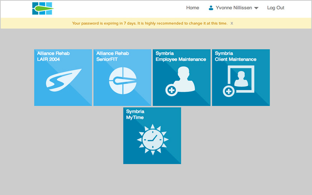Log Out of the portal
312x195 pixels.
(276, 8)
